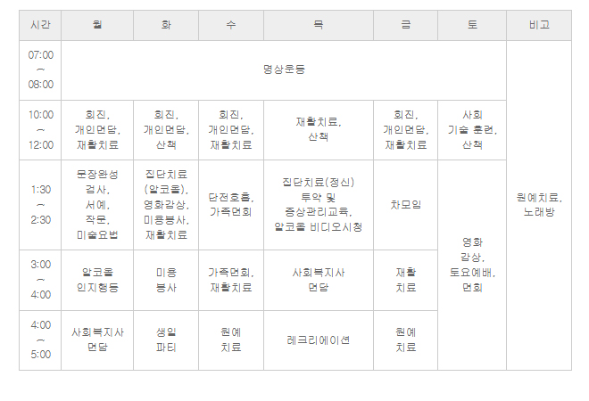589x401 pixels.
Task: Select the 07:00~08:00 time cell
Action: tap(40, 70)
